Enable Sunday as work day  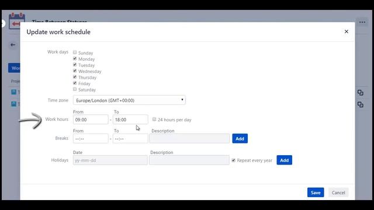pos(75,52)
